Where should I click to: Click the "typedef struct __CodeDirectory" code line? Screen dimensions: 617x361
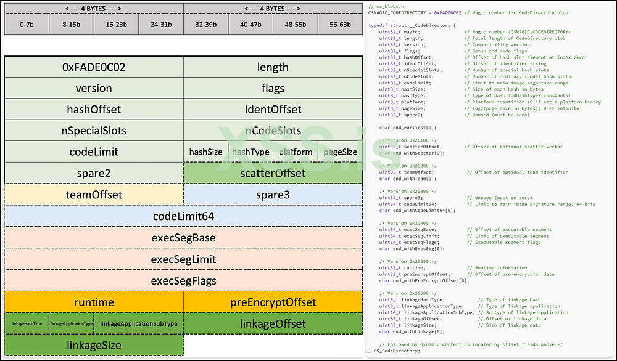(x=411, y=25)
